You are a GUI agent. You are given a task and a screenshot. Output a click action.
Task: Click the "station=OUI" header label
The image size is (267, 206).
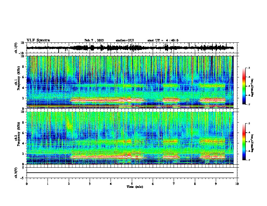pos(125,40)
